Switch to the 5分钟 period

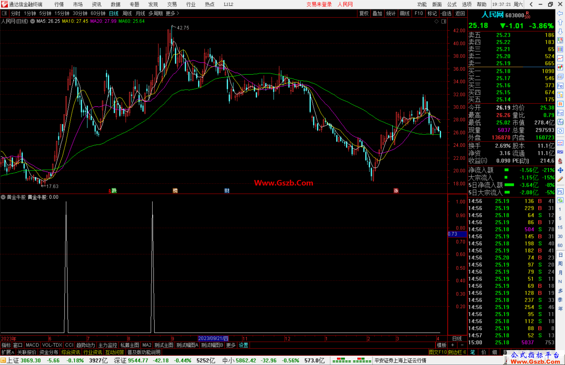pos(45,13)
